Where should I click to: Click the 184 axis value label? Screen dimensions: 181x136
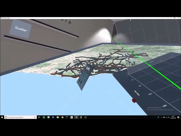[x=165, y=106]
